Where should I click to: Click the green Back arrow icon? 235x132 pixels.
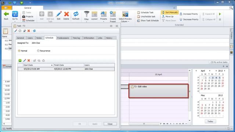6,14
